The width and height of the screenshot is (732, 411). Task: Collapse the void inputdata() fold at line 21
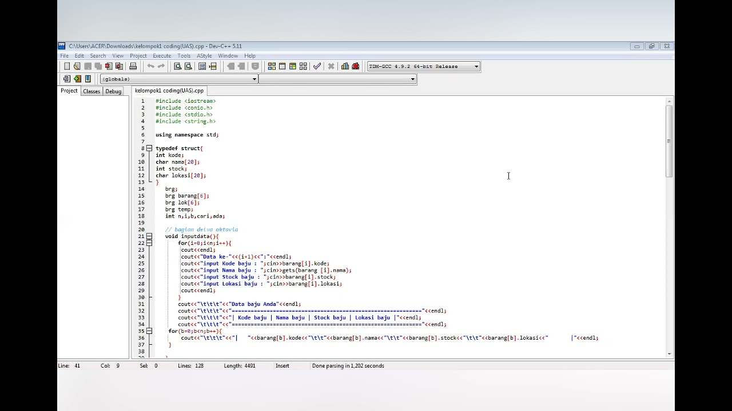pos(149,236)
